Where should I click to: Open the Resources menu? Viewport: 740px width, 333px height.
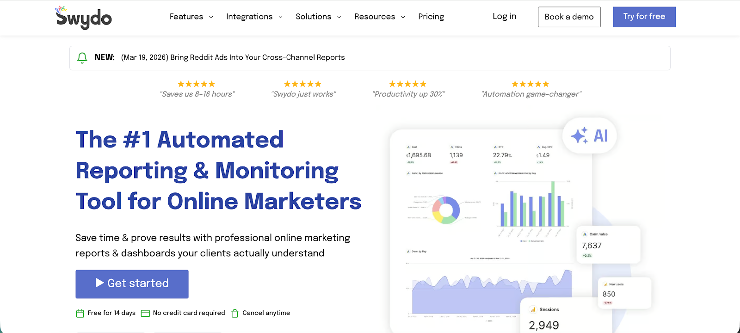tap(375, 17)
